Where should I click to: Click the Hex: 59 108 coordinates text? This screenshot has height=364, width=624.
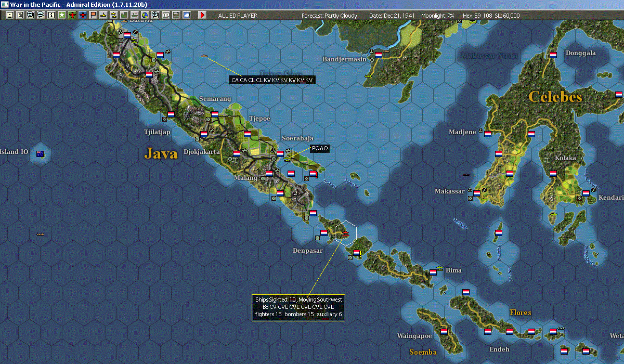(476, 16)
